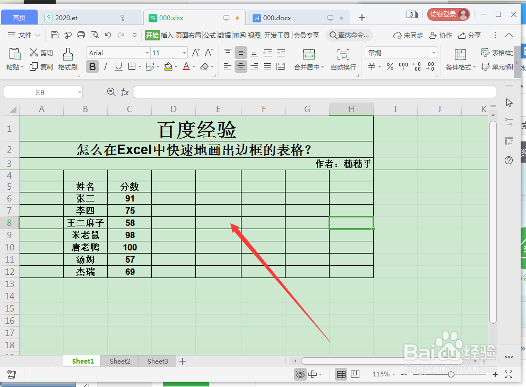This screenshot has width=526, height=387.
Task: Switch to the 公式 Formulas tab
Action: [x=210, y=35]
